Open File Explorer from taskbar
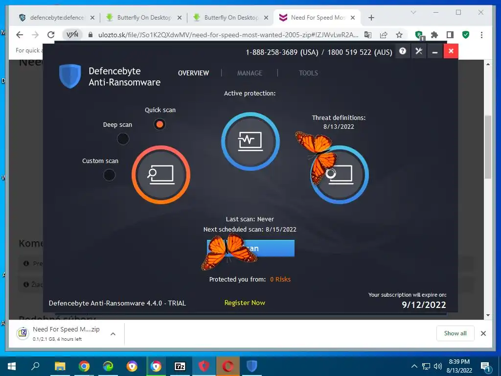 click(60, 366)
